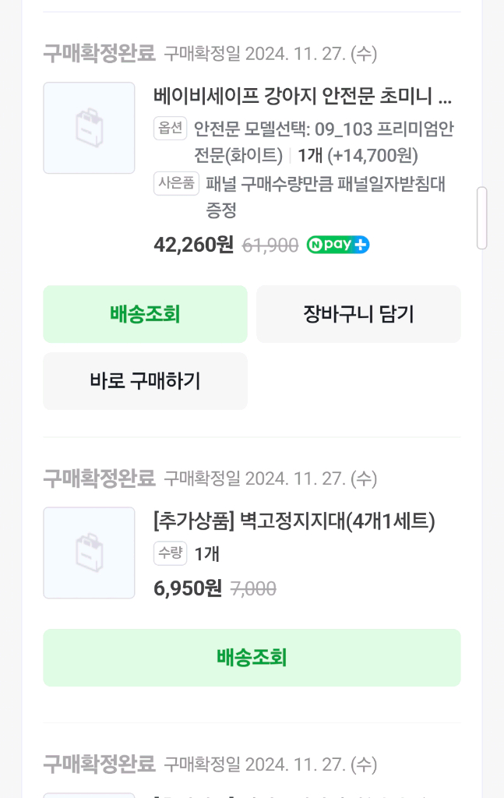The width and height of the screenshot is (504, 798).
Task: Open the 벽고정지지대 product thumbnail
Action: [x=89, y=553]
